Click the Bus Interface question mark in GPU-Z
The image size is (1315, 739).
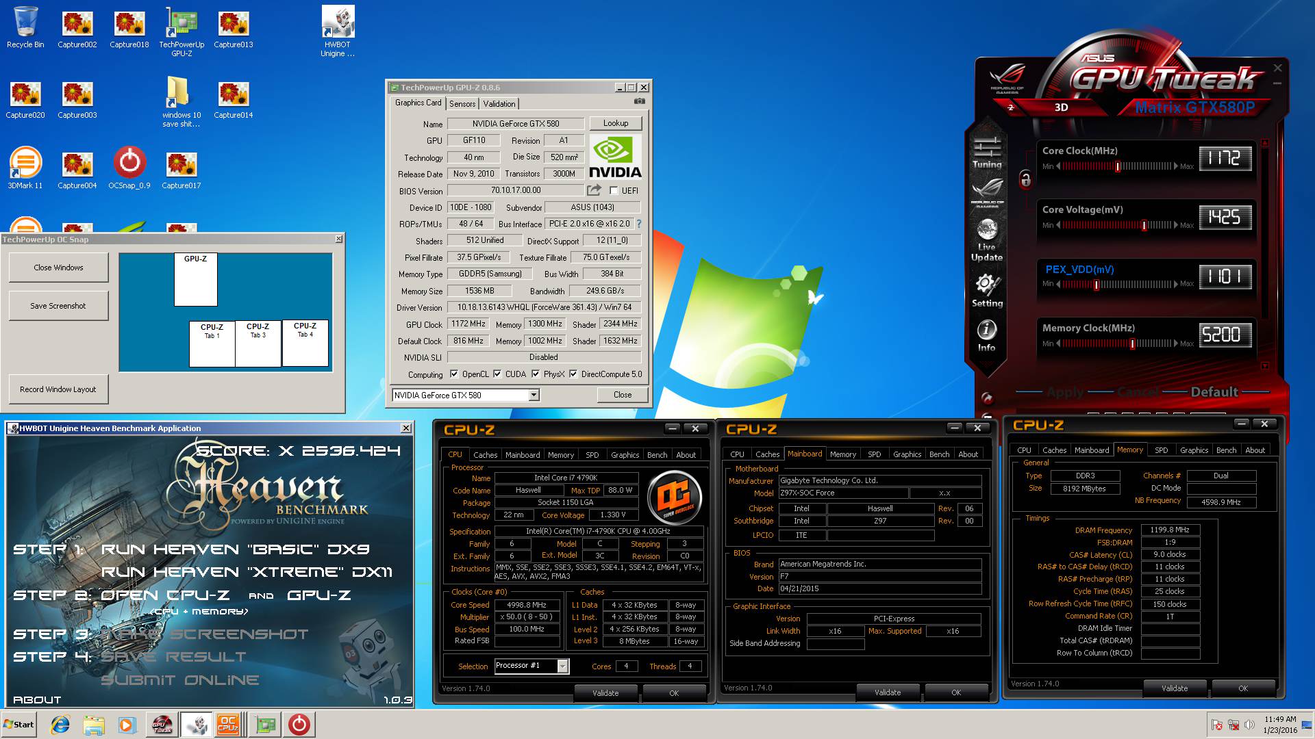[x=639, y=224]
